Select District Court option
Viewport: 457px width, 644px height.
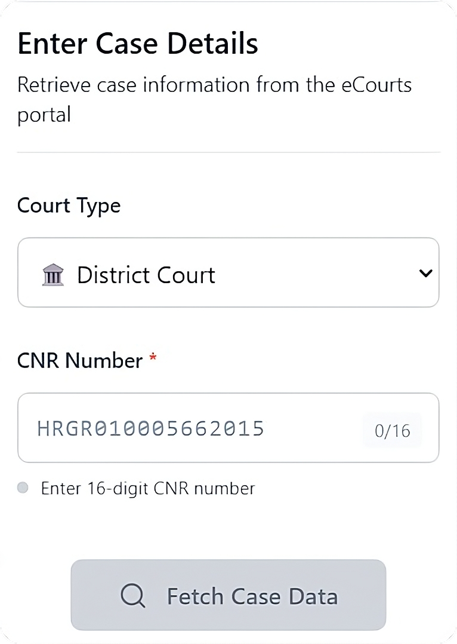[146, 274]
